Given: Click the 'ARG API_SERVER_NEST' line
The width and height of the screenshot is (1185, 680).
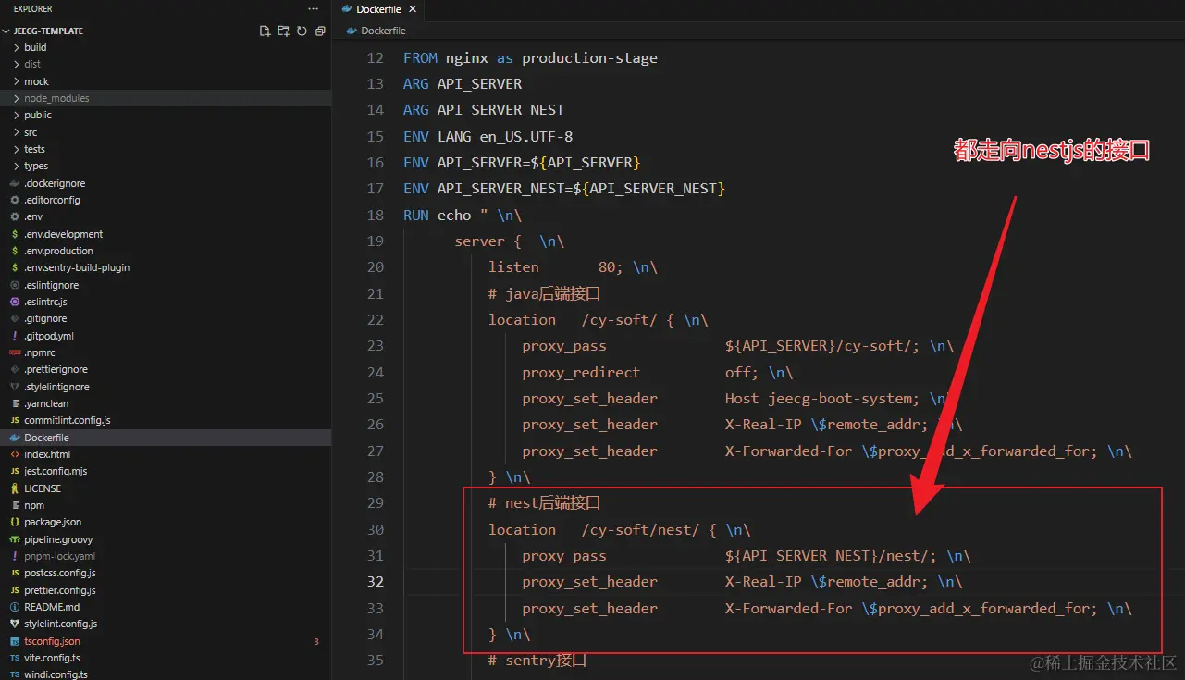Looking at the screenshot, I should (484, 110).
